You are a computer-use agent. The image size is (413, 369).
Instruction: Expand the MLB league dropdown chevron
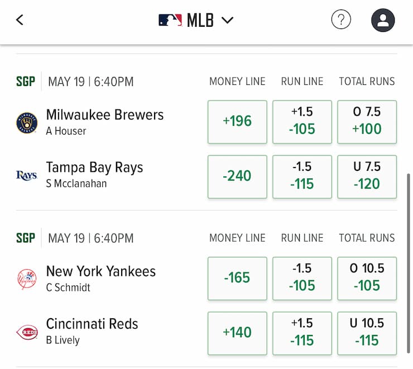point(227,20)
